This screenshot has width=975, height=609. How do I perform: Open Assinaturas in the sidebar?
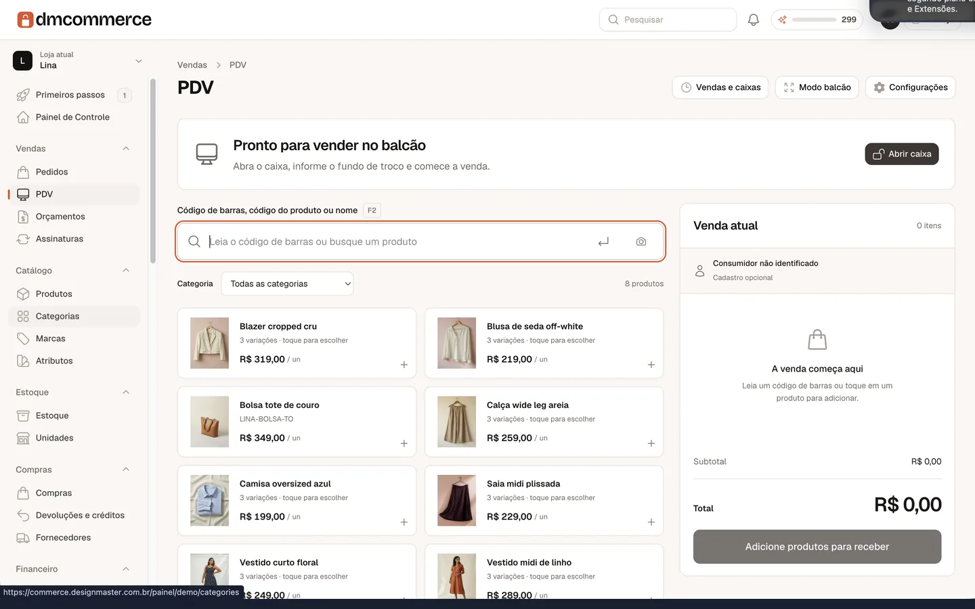click(74, 239)
